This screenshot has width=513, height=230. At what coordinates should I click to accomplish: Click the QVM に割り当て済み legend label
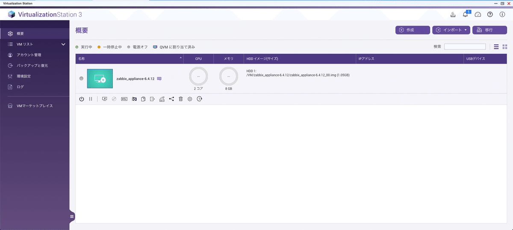[177, 47]
